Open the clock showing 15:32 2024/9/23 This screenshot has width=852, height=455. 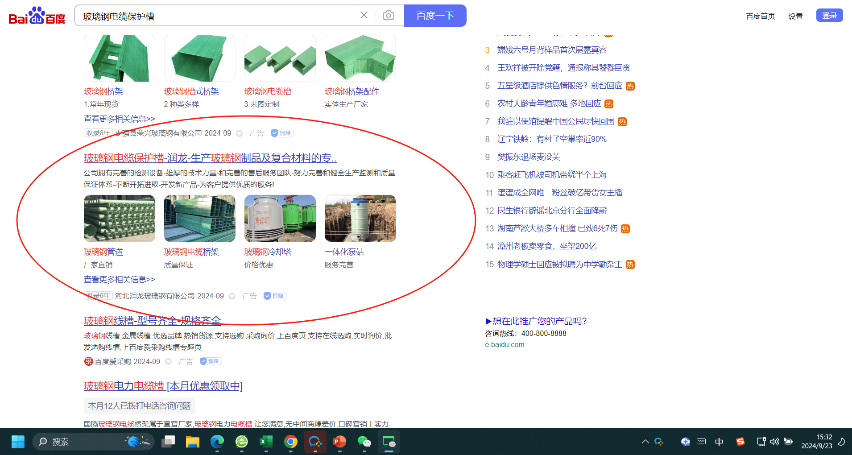tap(816, 442)
